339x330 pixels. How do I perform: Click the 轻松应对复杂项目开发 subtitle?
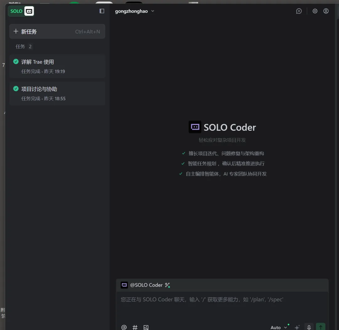pos(222,140)
